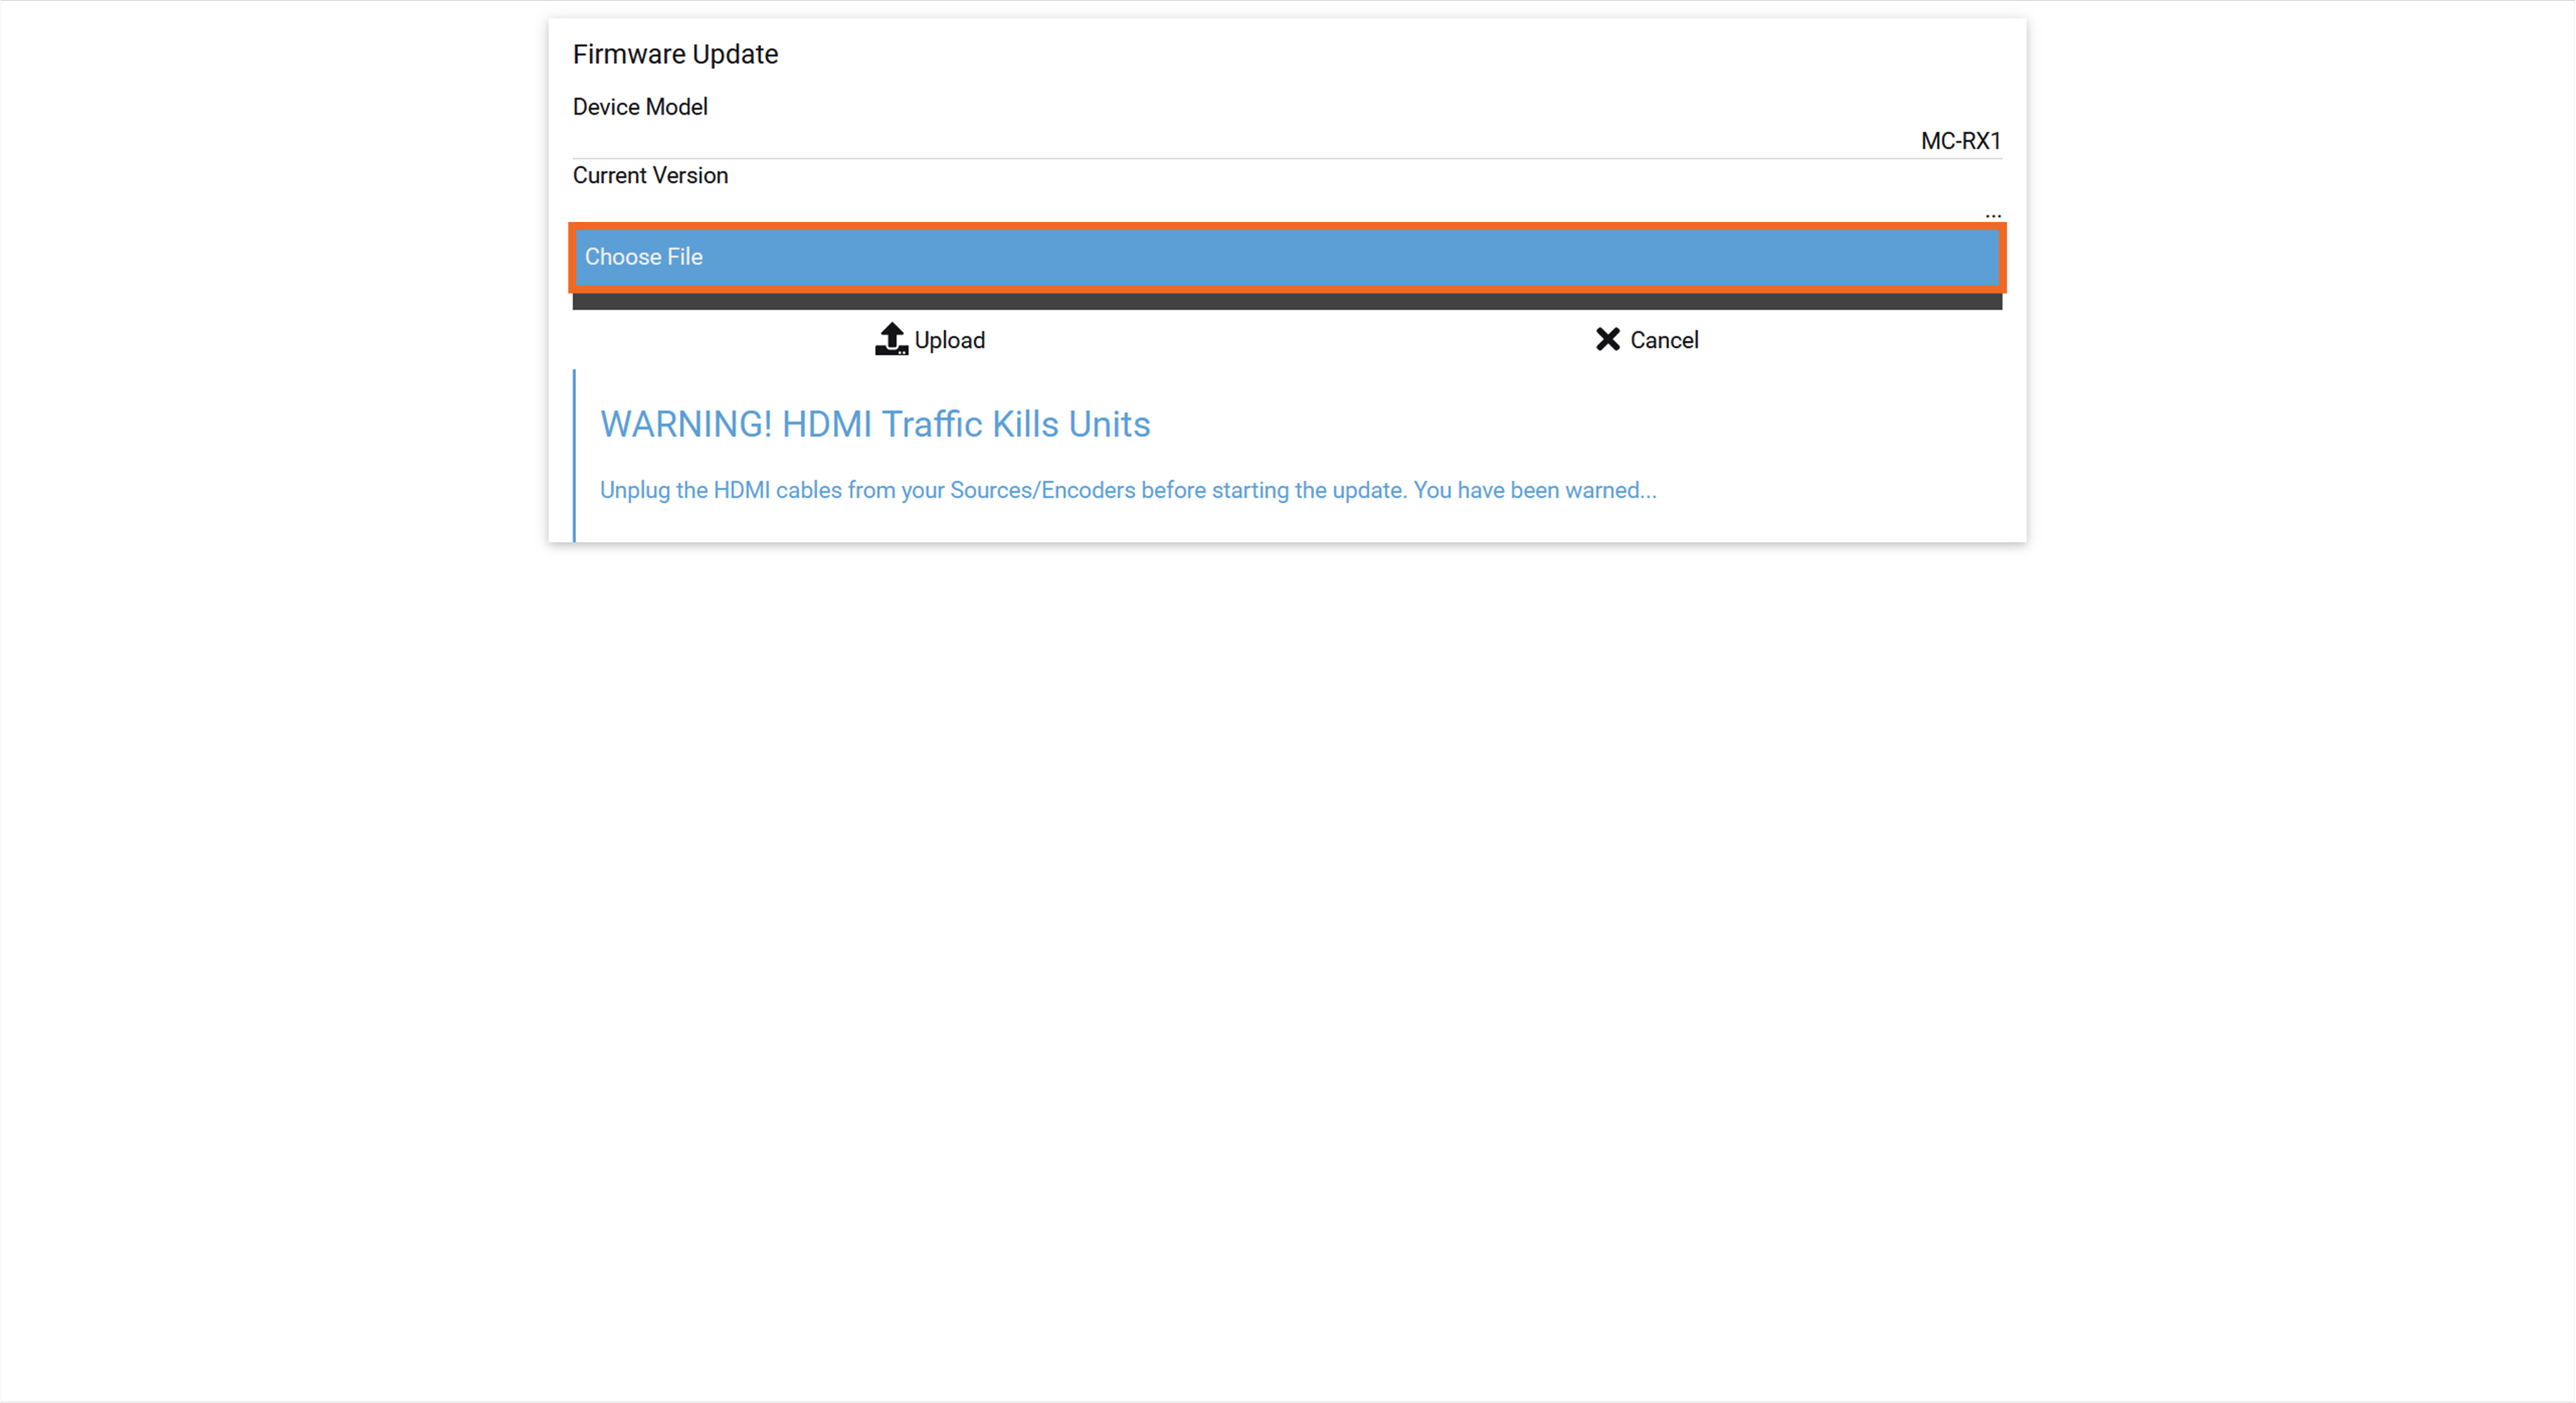Click the X icon beside Cancel

pos(1607,339)
